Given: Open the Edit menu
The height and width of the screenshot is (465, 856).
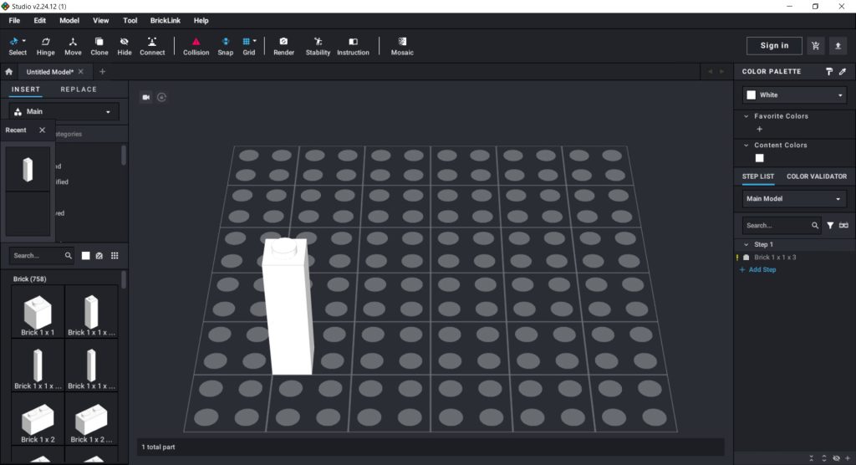Looking at the screenshot, I should [x=40, y=20].
